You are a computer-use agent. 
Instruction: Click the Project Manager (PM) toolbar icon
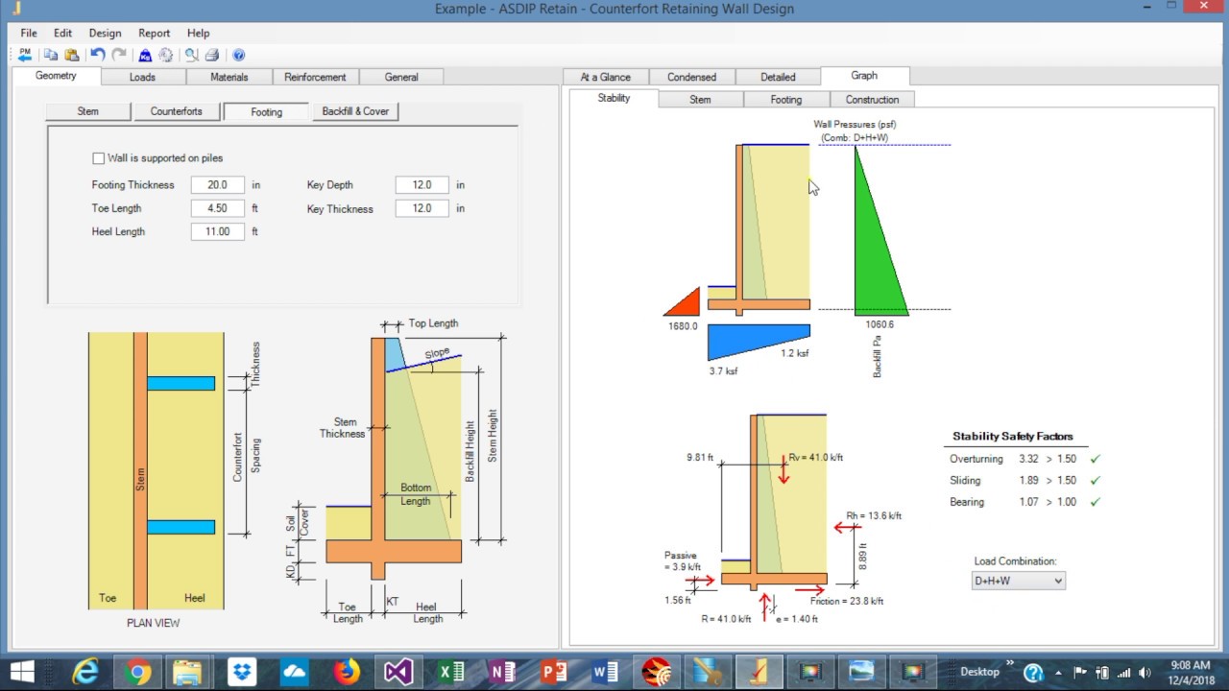[25, 55]
